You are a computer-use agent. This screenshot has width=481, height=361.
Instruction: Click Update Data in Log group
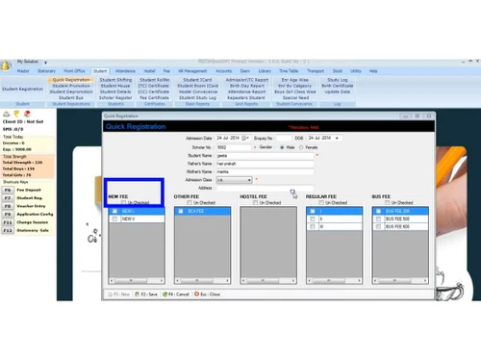pos(338,91)
